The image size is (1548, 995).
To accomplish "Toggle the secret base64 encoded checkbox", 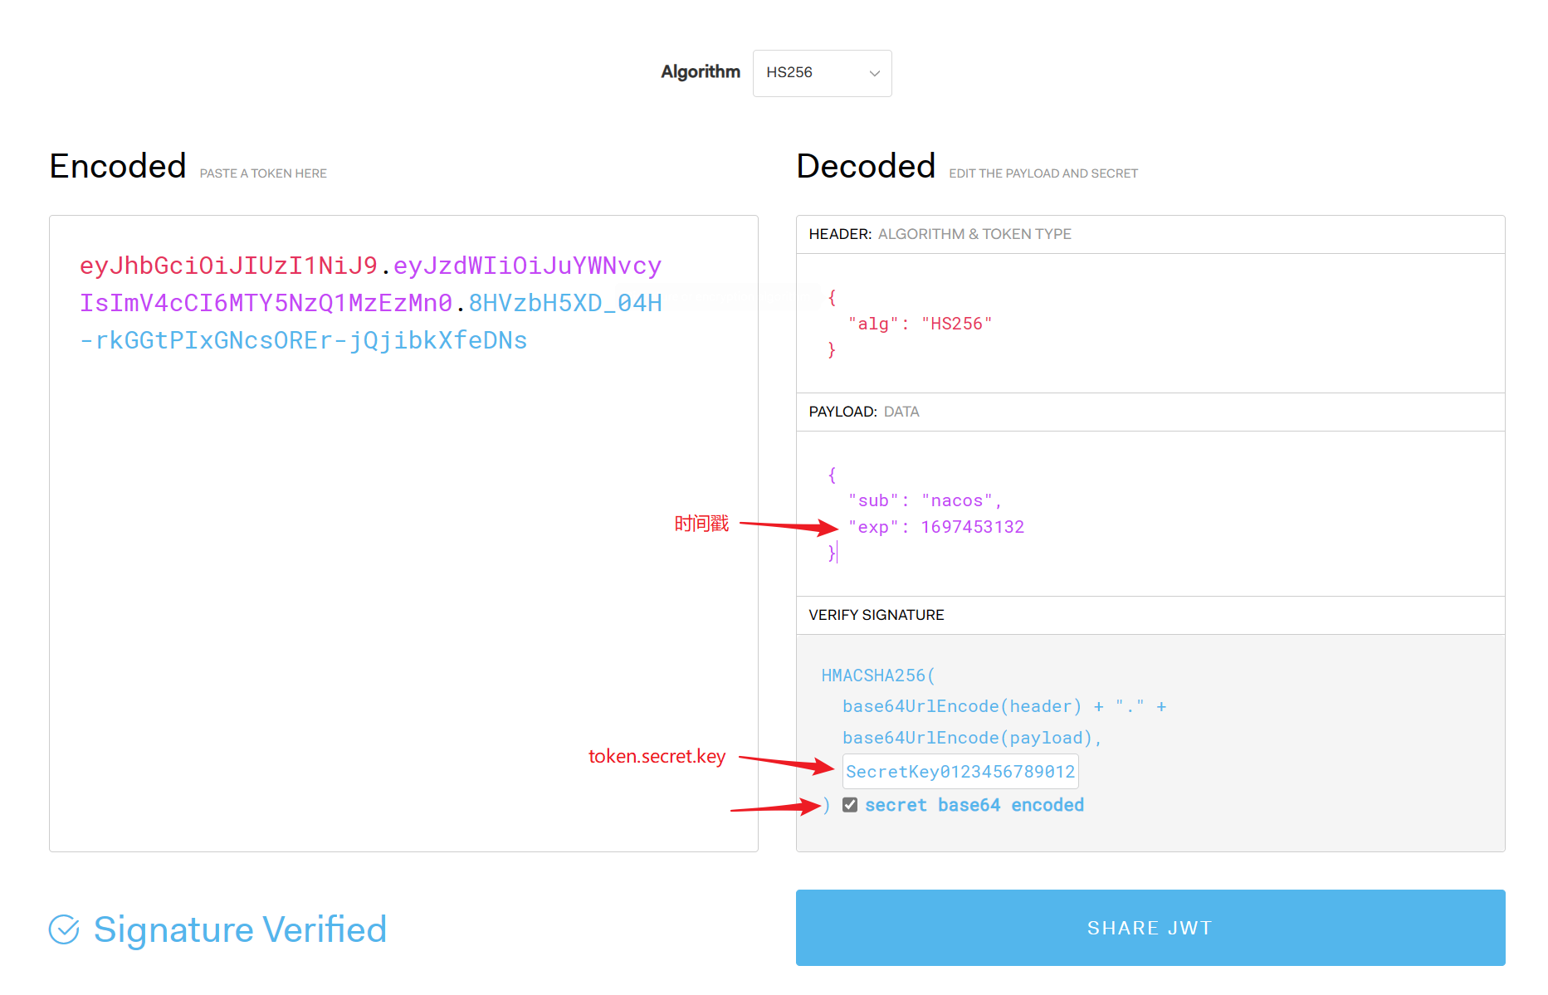I will pyautogui.click(x=850, y=805).
